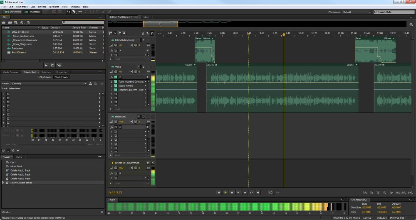Toggle the Loop Playback transport icon
This screenshot has width=416, height=220.
click(271, 192)
